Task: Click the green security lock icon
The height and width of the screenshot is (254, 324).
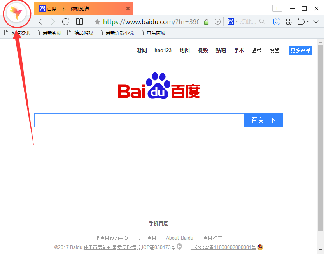Action: [206, 22]
